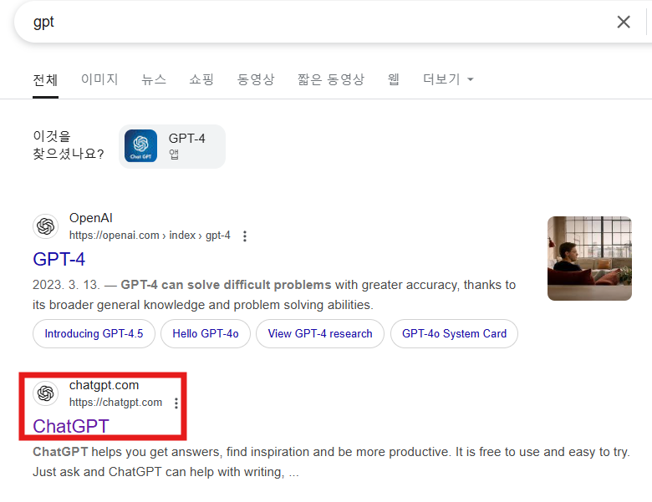Clear the search box with the X icon
The width and height of the screenshot is (652, 502).
pos(624,22)
